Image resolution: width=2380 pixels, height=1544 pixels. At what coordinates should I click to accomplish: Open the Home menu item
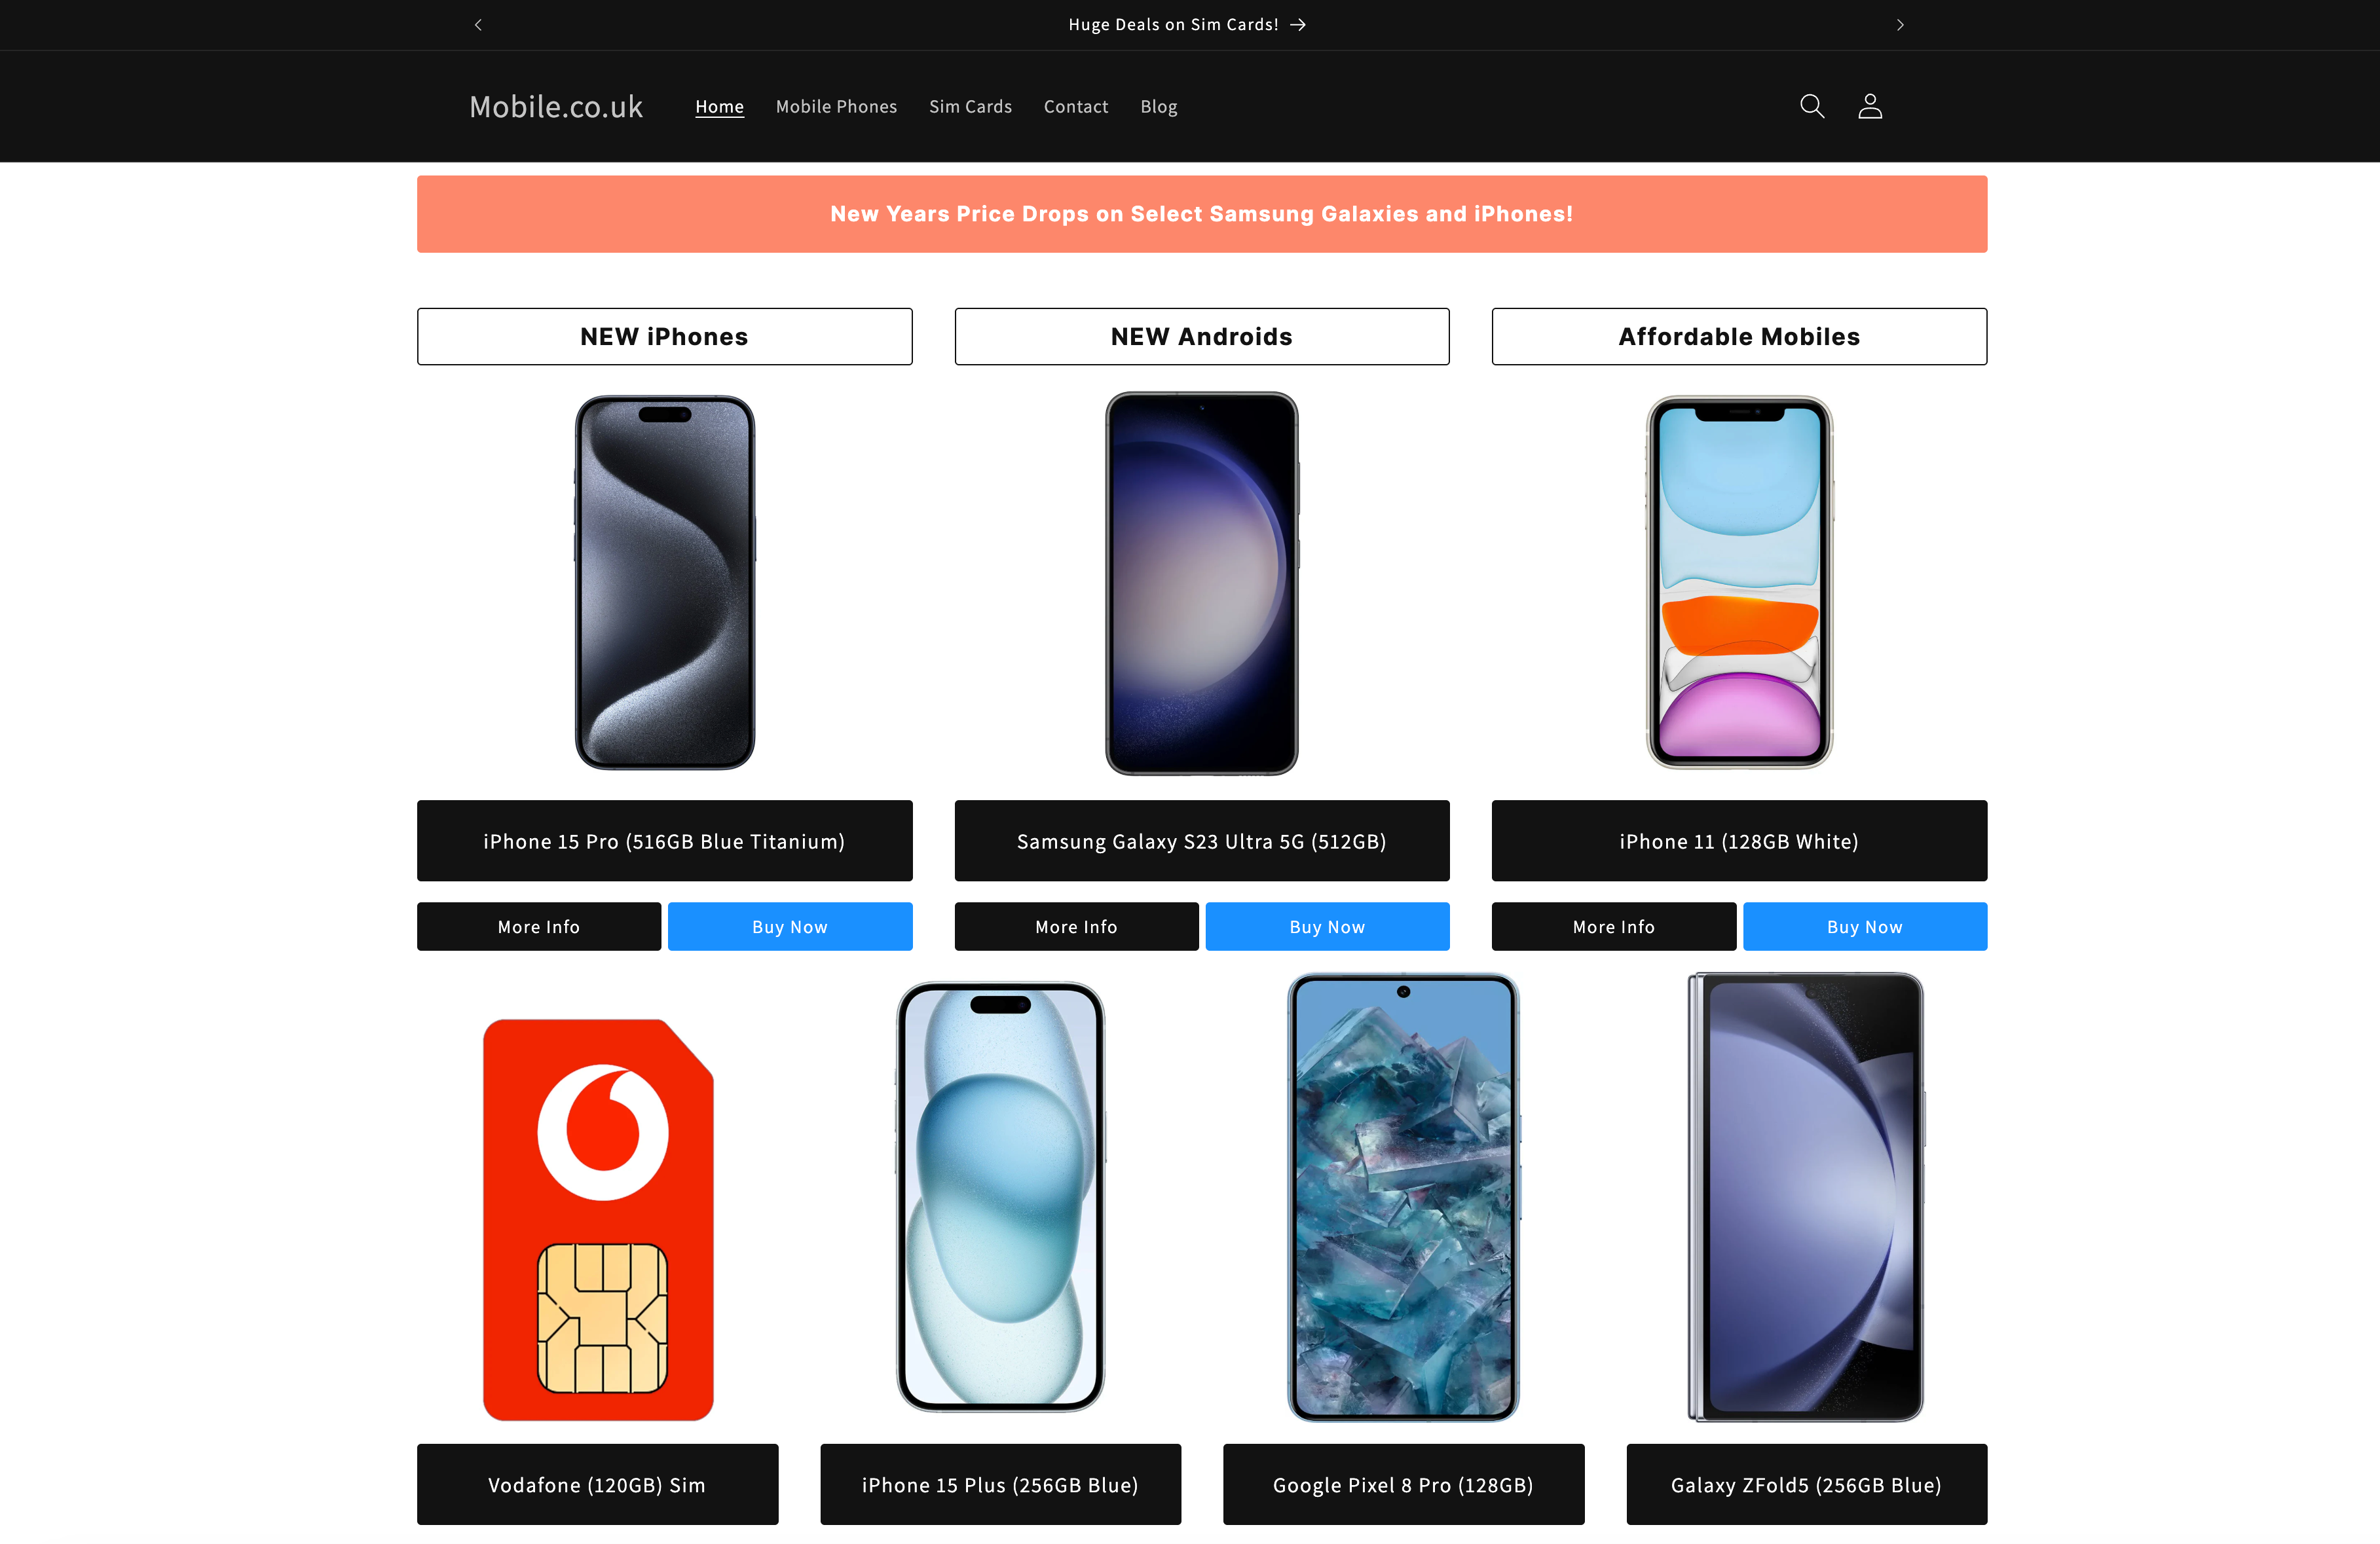(x=719, y=106)
